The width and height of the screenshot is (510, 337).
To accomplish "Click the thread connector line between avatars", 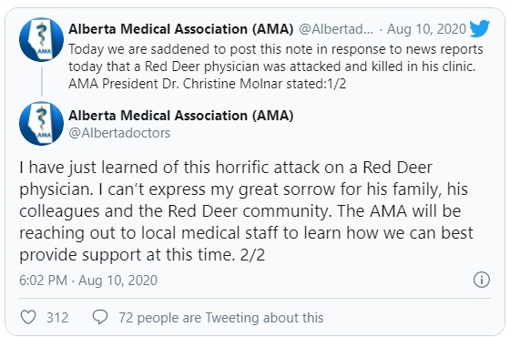I will point(42,82).
